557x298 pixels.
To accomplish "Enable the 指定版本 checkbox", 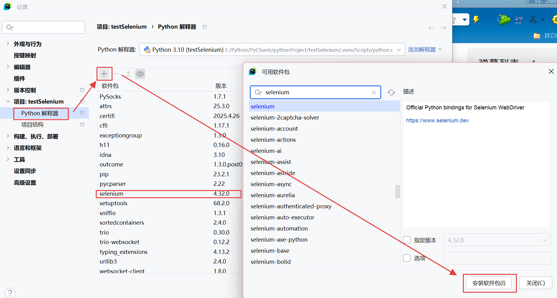I will (407, 240).
